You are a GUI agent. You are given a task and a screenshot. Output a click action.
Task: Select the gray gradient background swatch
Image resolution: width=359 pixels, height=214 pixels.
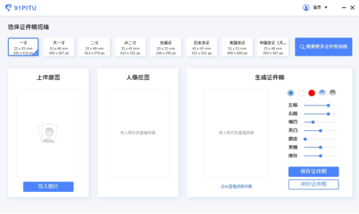point(333,93)
